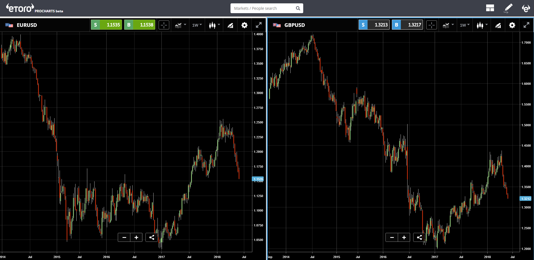The width and height of the screenshot is (534, 260).
Task: Zoom out on the GBPUSD chart
Action: point(392,237)
